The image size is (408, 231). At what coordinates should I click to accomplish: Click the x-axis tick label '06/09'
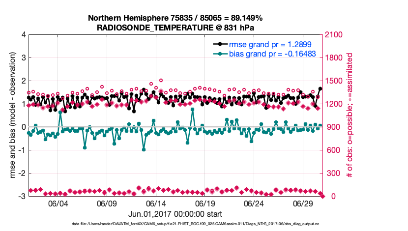pyautogui.click(x=107, y=203)
